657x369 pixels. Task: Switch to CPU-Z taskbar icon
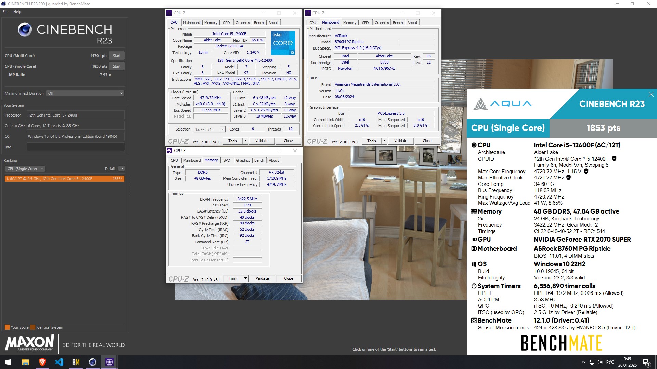coord(109,362)
